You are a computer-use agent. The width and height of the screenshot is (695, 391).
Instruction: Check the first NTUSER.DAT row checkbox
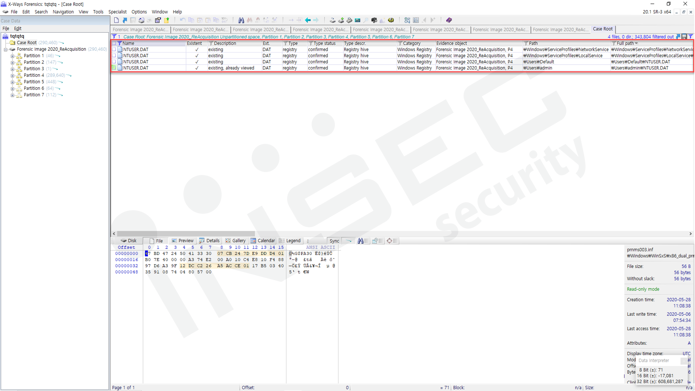(114, 50)
